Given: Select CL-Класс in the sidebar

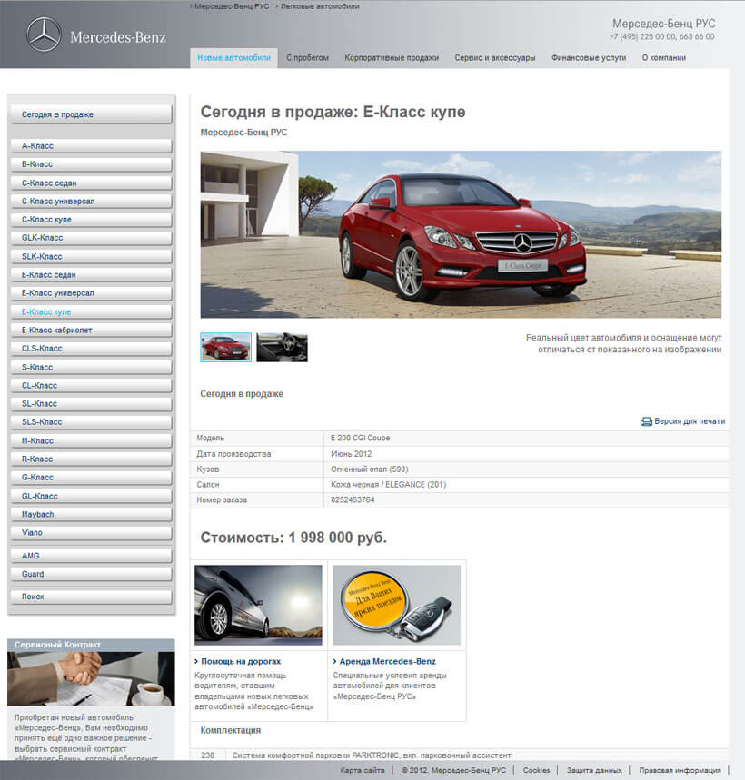Looking at the screenshot, I should [x=91, y=386].
